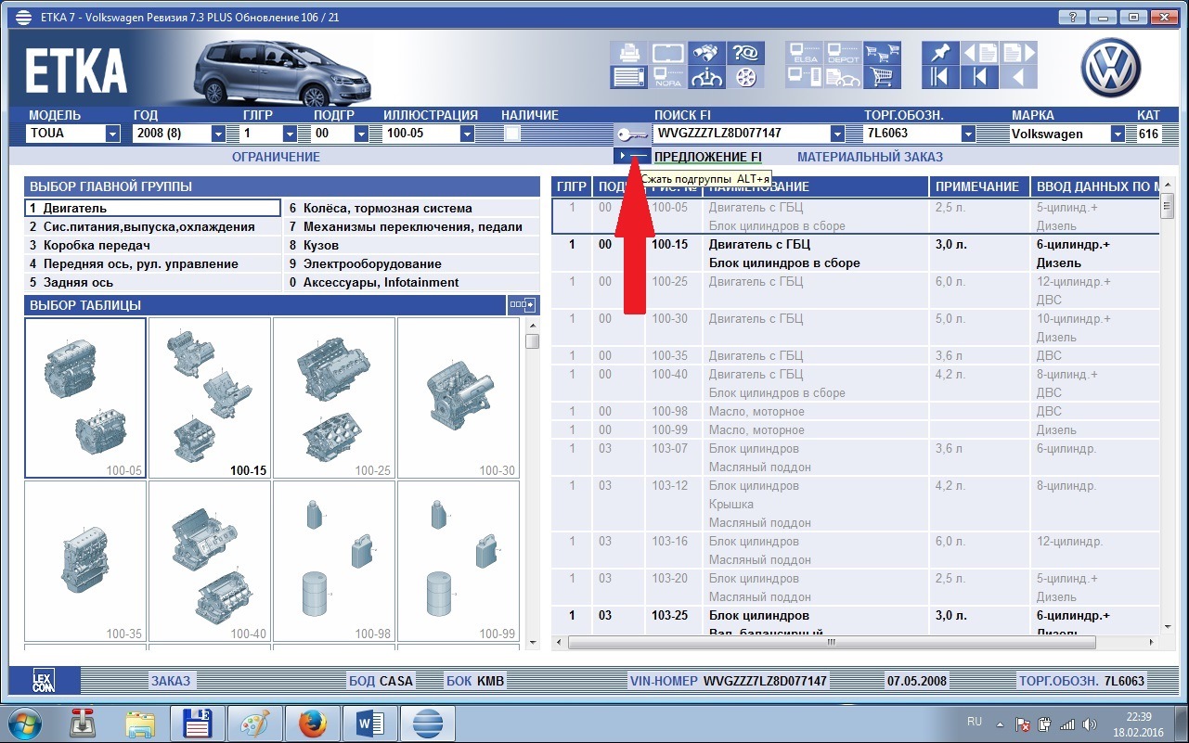Screen dimensions: 1189x743
Task: Click ЗАКАЗ in the status bar
Action: pyautogui.click(x=171, y=681)
